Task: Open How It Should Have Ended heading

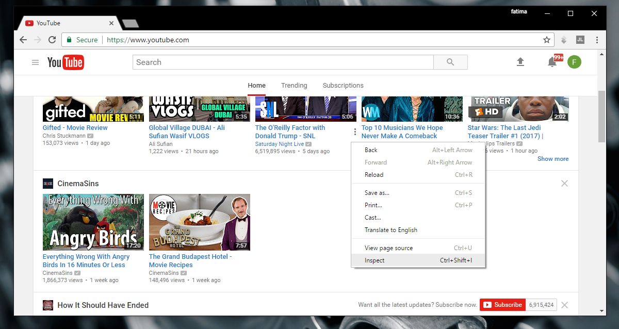Action: coord(103,305)
